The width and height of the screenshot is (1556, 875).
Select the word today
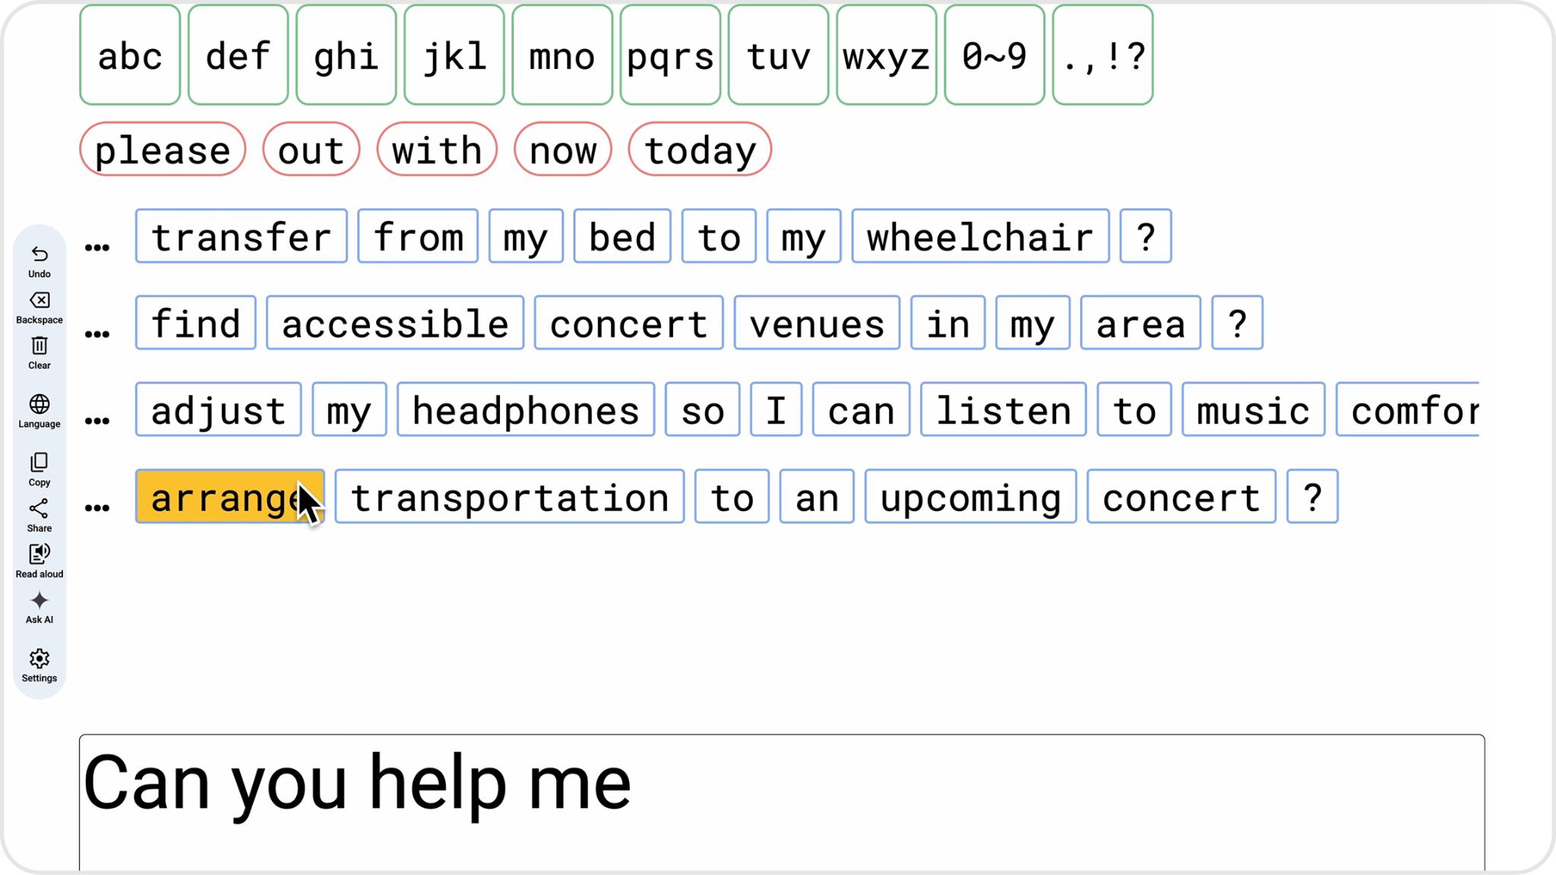(x=699, y=150)
